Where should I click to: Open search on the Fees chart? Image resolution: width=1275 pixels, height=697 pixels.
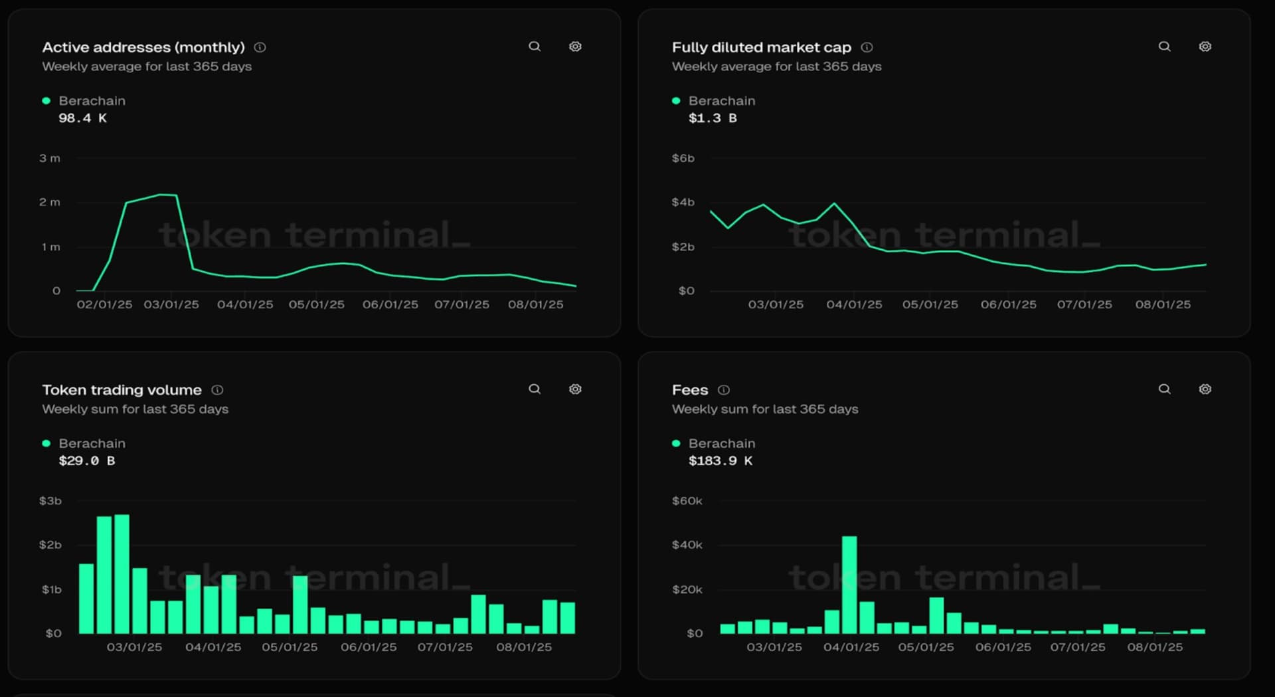pos(1165,389)
